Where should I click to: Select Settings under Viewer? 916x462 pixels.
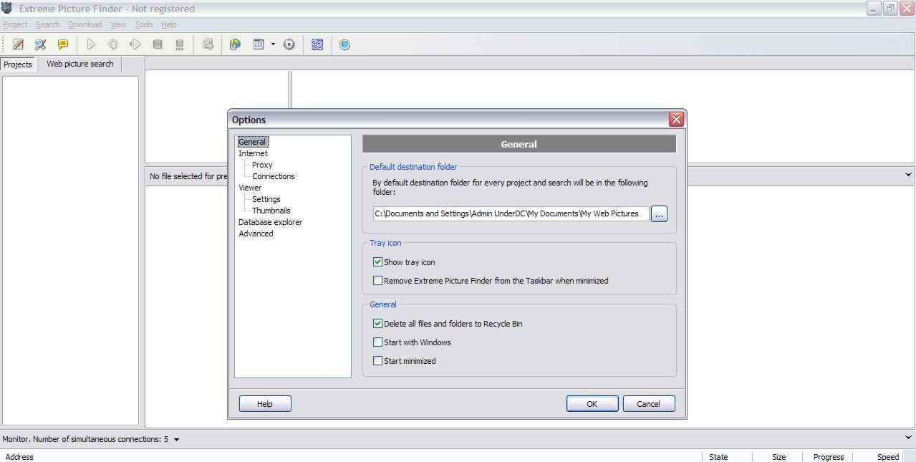coord(266,199)
